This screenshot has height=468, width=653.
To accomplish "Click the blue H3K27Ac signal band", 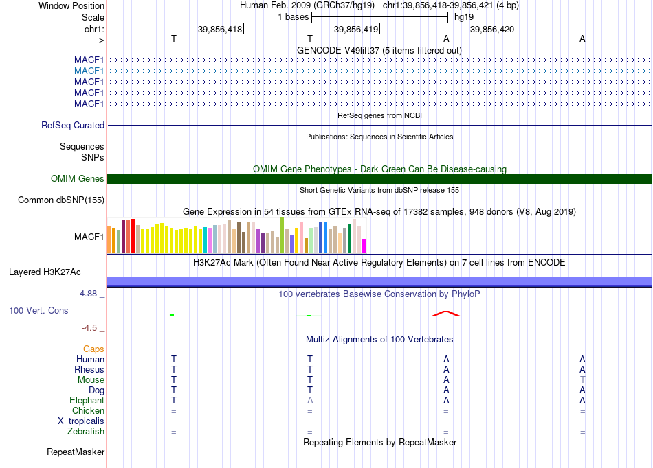I will [379, 282].
